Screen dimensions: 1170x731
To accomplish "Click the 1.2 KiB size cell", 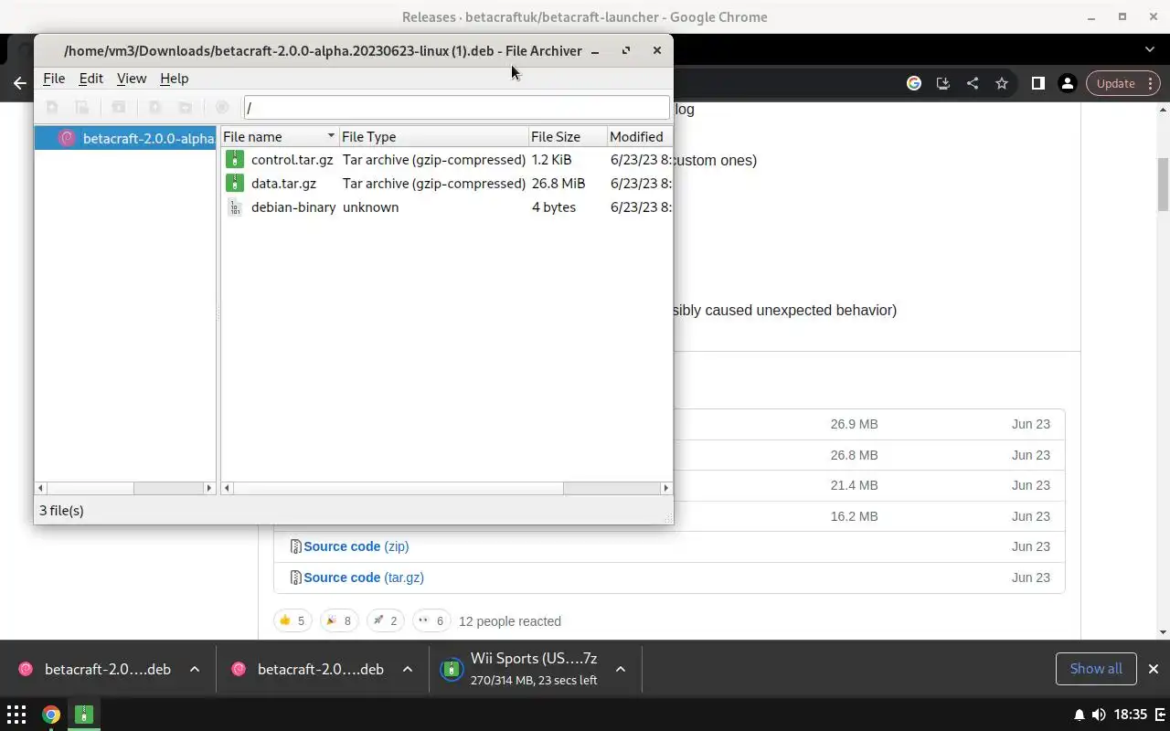I will (552, 160).
